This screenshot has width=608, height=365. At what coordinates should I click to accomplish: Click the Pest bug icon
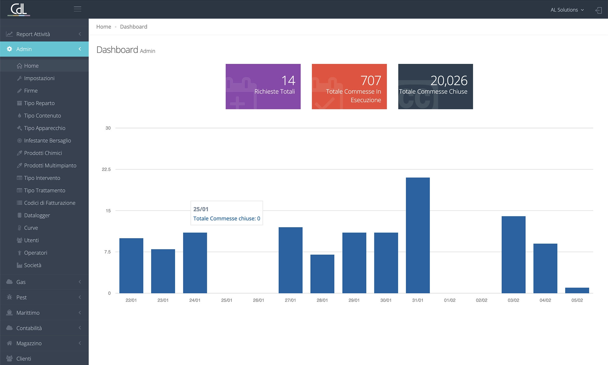9,297
